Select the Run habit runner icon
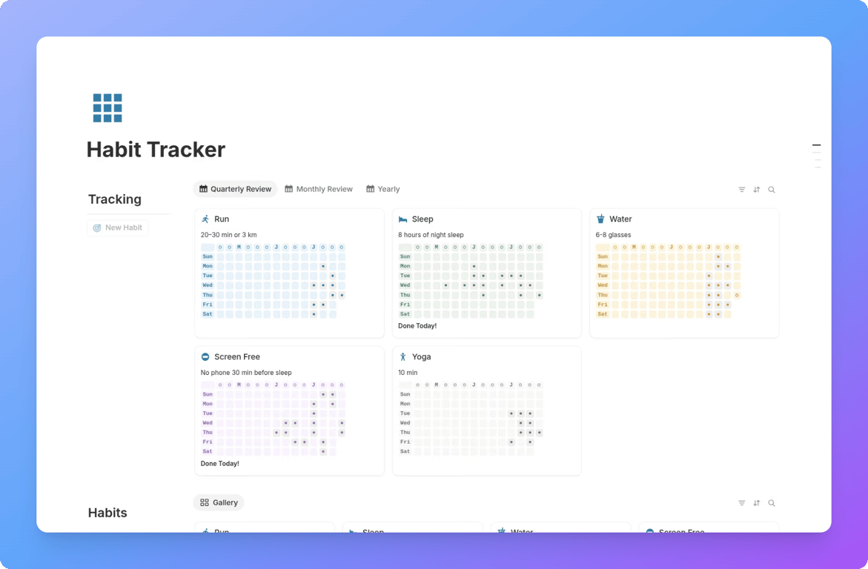The image size is (868, 569). click(x=207, y=219)
